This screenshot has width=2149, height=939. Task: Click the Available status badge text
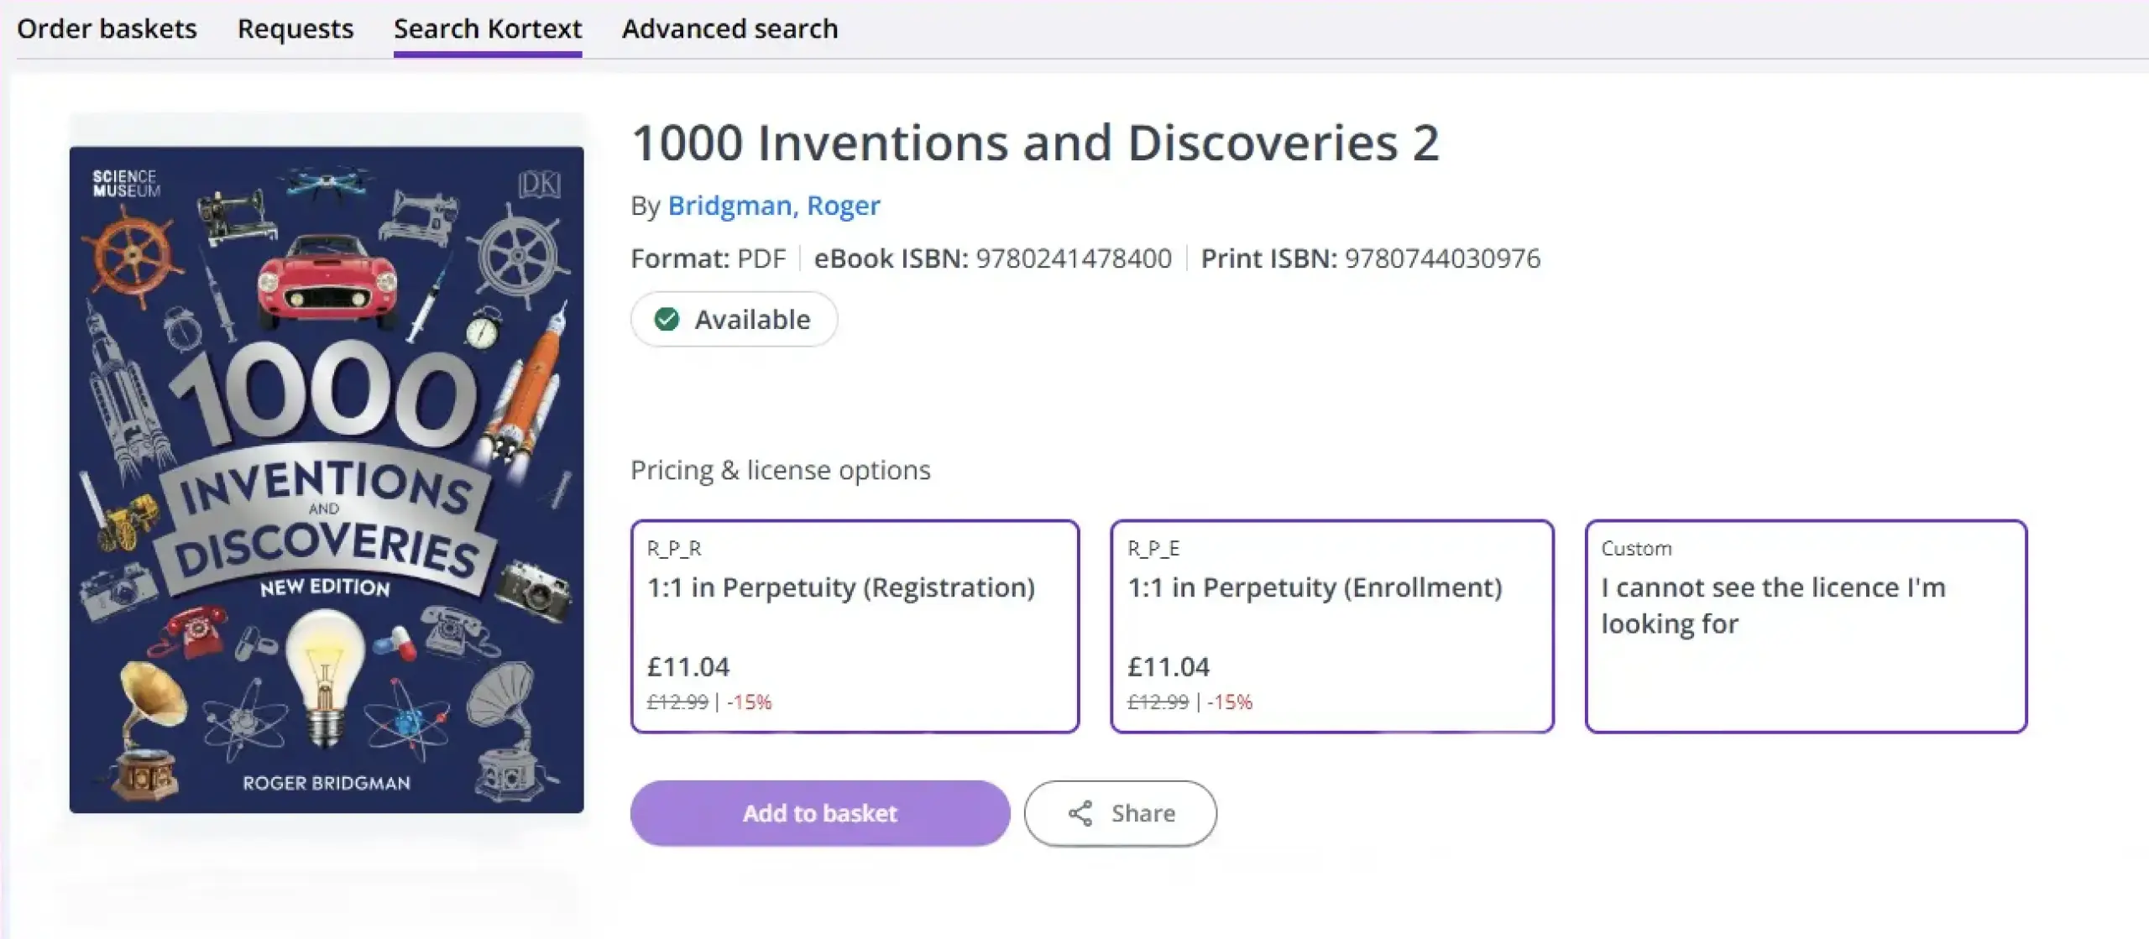pos(752,320)
